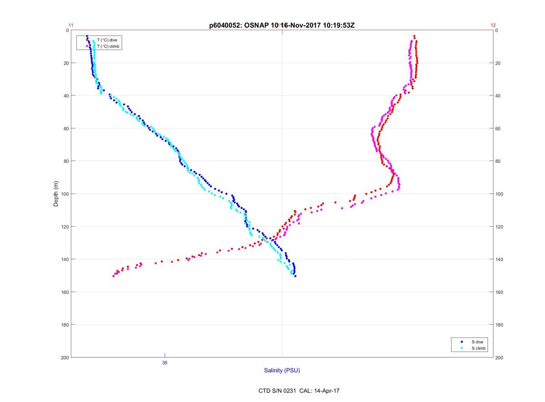Click the '40' tick on the left depth axis

(66, 96)
